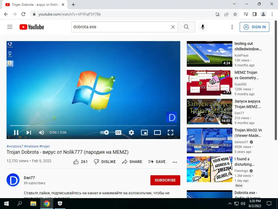The image size is (278, 209).
Task: Open the Windows Start menu
Action: click(7, 204)
